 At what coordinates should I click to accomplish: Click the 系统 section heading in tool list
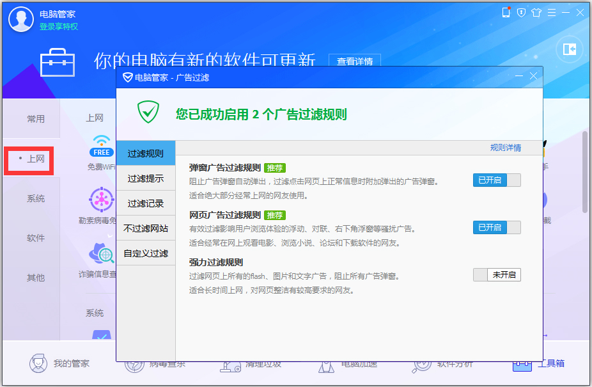click(95, 313)
